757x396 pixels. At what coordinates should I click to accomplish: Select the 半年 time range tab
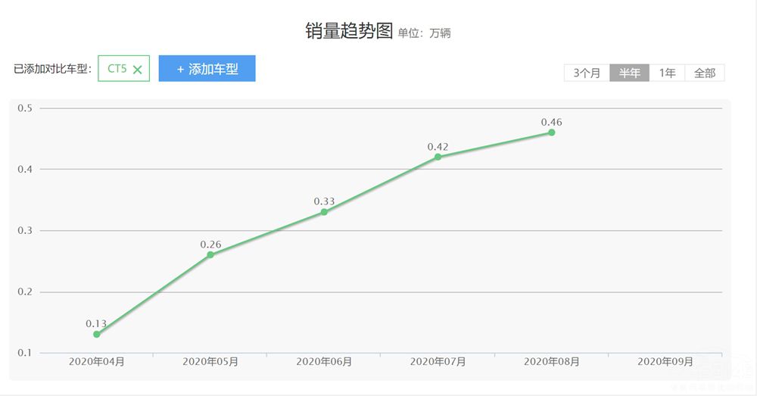pos(629,73)
